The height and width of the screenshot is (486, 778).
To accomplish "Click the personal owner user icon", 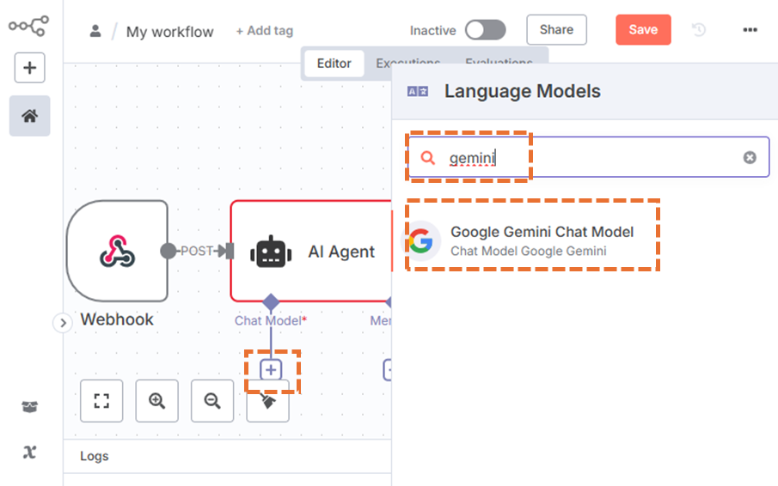I will 95,31.
